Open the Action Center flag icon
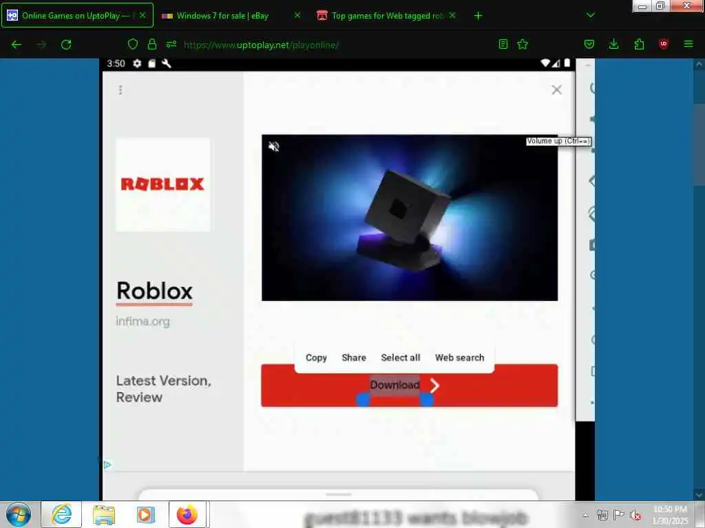The height and width of the screenshot is (528, 705). coord(619,515)
